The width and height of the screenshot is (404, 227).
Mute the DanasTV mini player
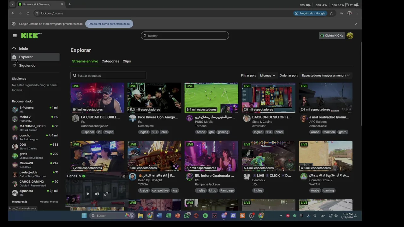[x=97, y=194]
